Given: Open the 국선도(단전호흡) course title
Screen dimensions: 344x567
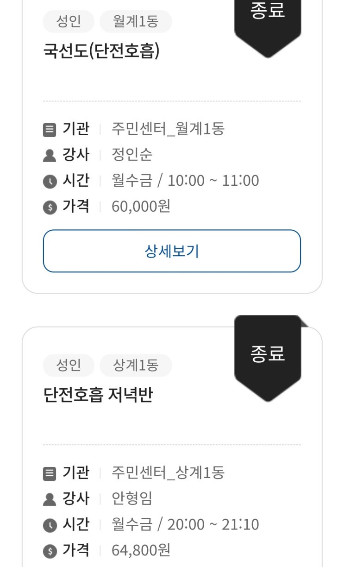Looking at the screenshot, I should (x=101, y=51).
